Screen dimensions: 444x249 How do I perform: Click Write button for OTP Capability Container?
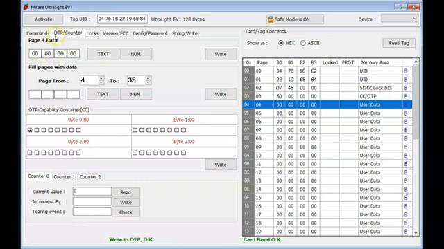tap(221, 165)
